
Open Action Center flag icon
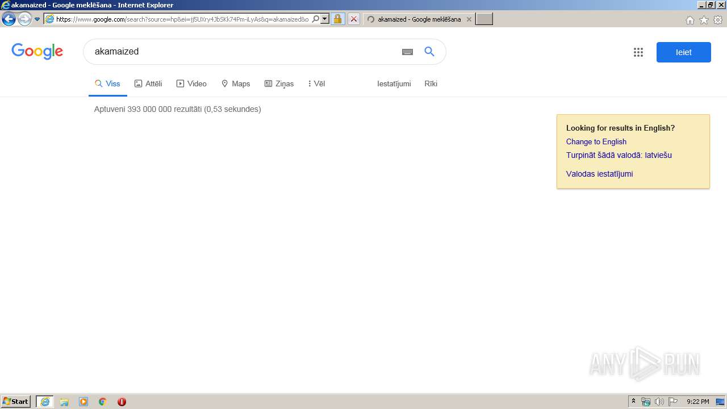click(x=673, y=402)
